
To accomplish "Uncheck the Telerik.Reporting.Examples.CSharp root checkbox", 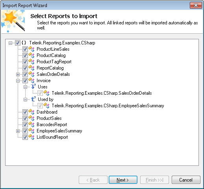I will (18, 43).
